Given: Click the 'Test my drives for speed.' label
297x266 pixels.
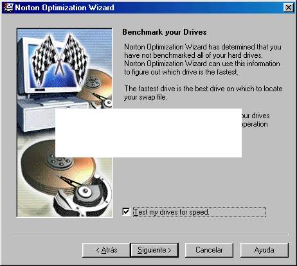Looking at the screenshot, I should pos(171,212).
